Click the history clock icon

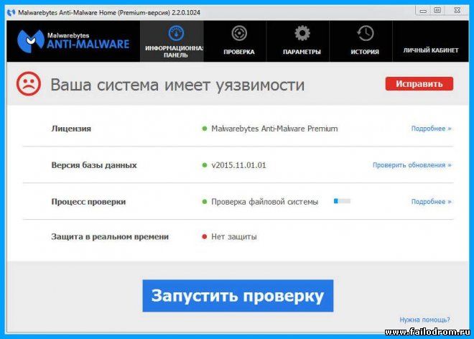click(365, 33)
